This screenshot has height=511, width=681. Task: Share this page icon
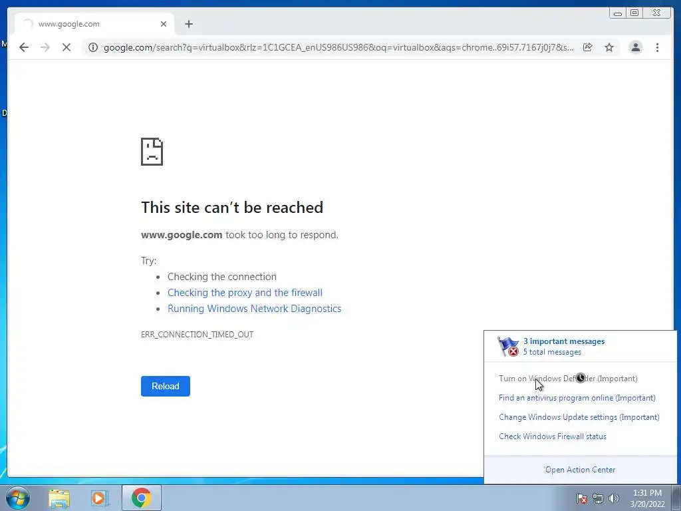[x=588, y=47]
